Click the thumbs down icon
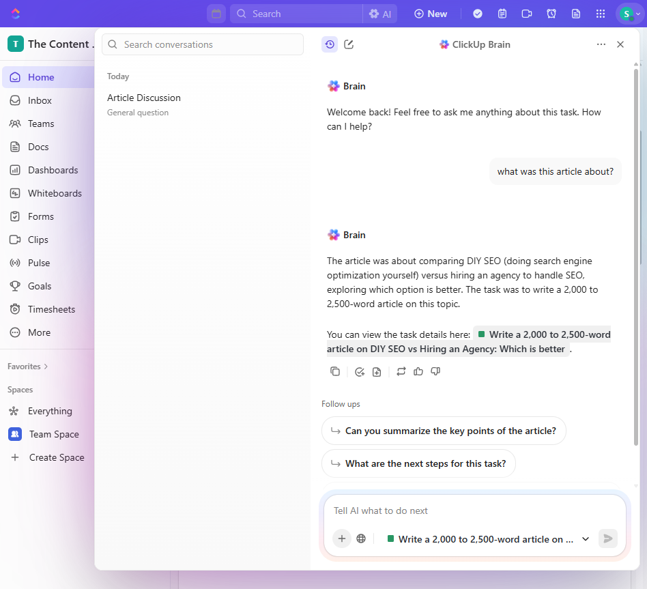647x589 pixels. point(435,371)
